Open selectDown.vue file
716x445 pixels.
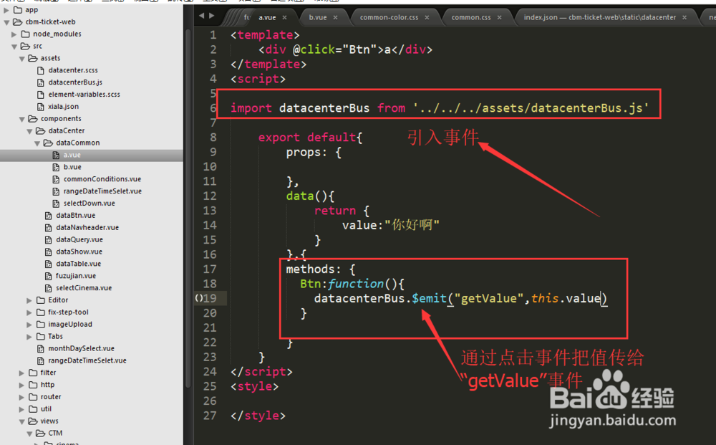(x=89, y=204)
